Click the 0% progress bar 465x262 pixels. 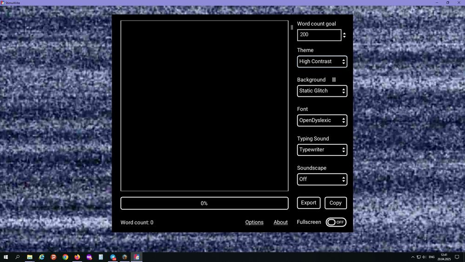point(204,203)
